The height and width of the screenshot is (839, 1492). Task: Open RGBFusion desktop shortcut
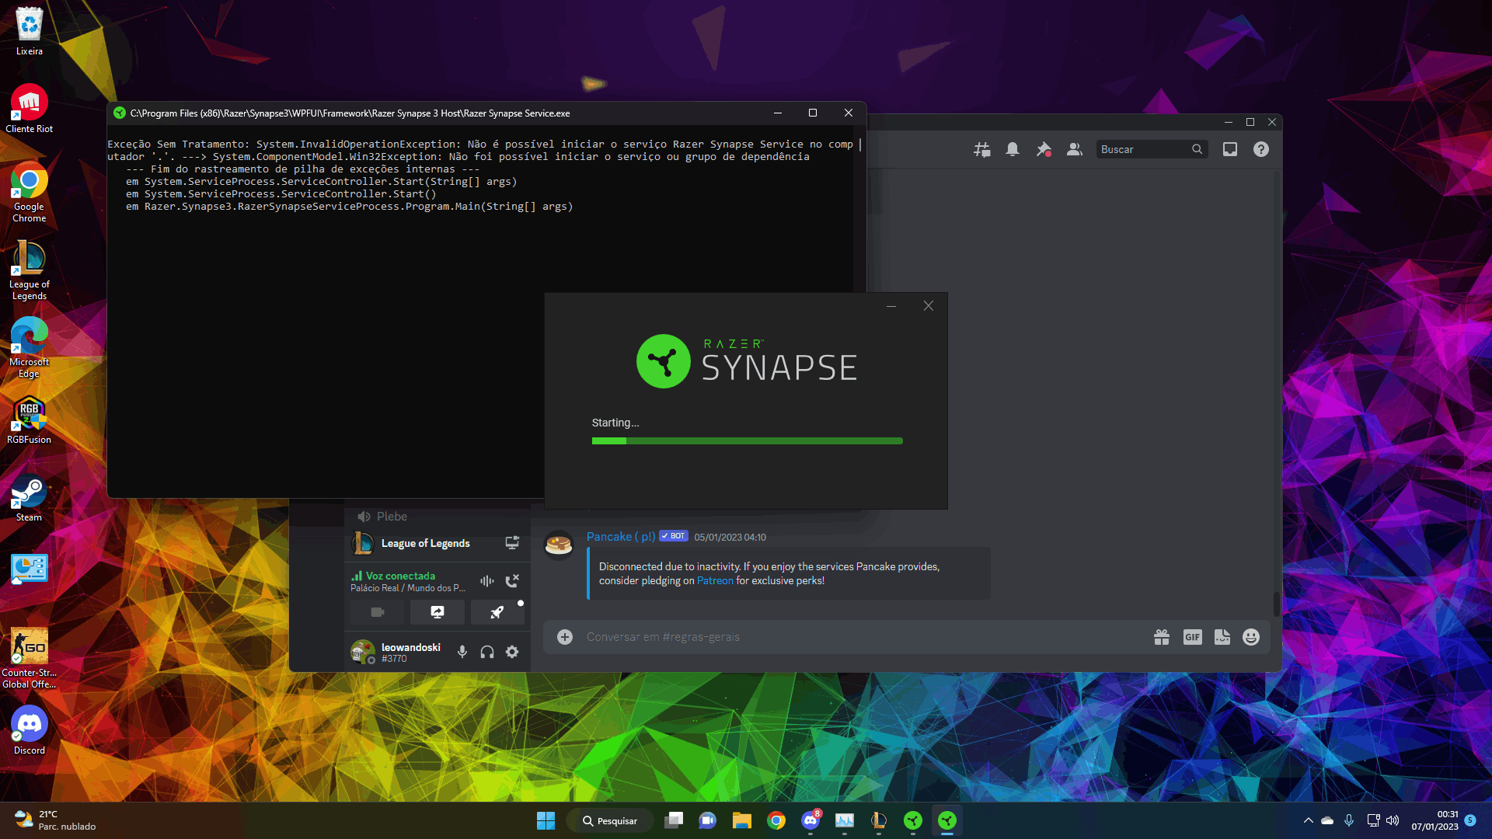click(30, 419)
